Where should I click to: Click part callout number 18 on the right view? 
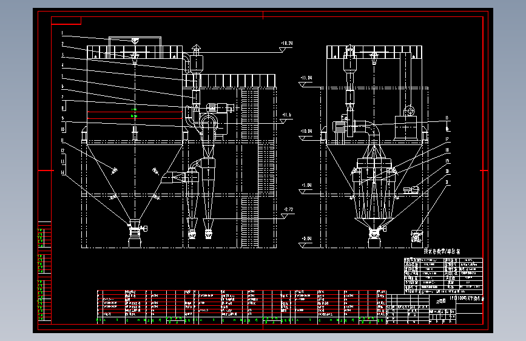click(447, 150)
